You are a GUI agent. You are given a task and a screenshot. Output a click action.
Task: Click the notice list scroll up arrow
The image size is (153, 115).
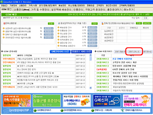(91, 55)
